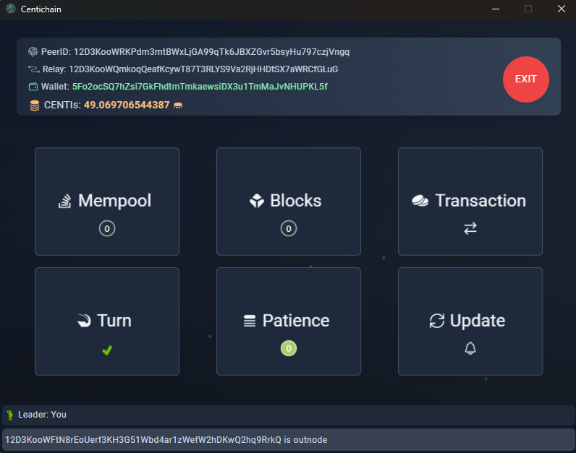This screenshot has height=453, width=576.
Task: Click the relay route icon
Action: pos(34,69)
